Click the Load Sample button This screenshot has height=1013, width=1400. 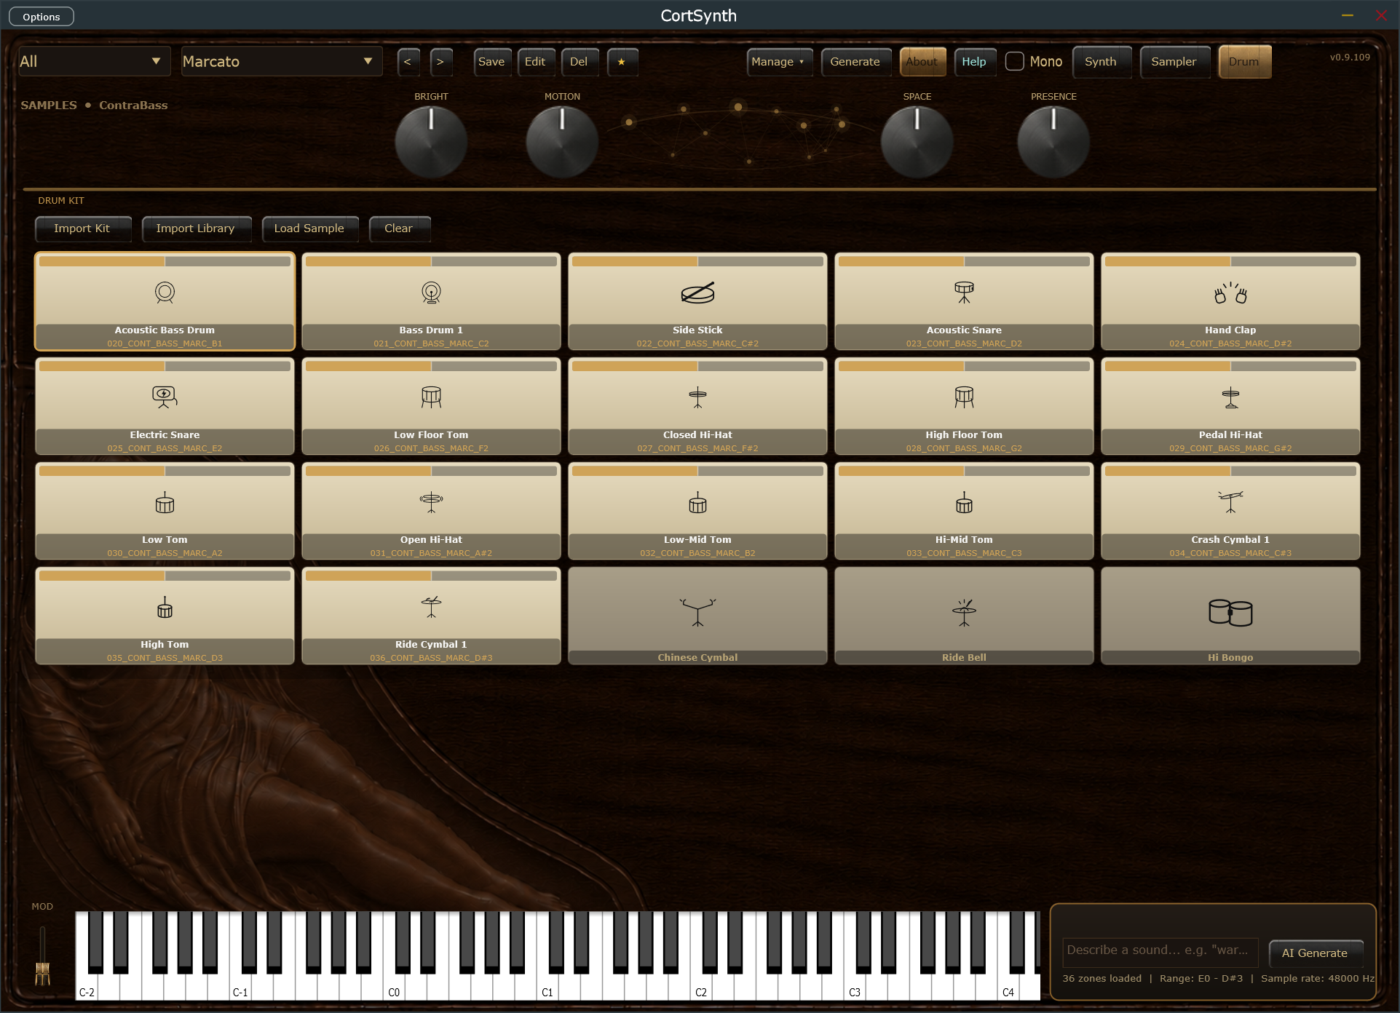pyautogui.click(x=309, y=229)
